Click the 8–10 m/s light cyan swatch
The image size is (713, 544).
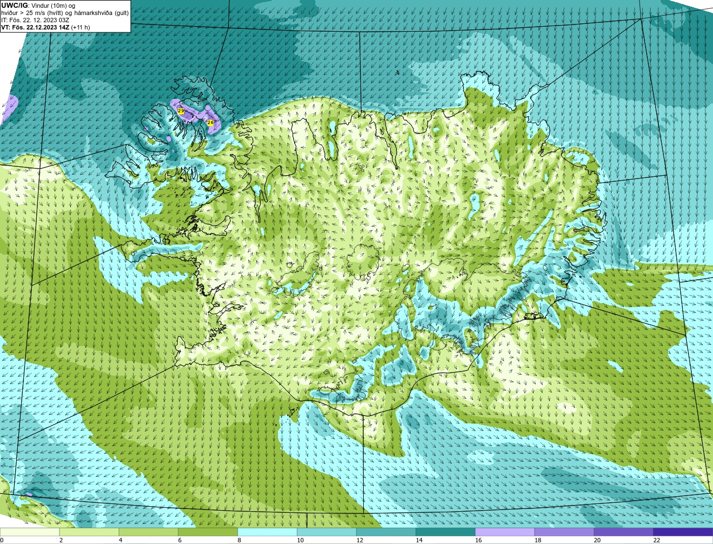point(267,532)
